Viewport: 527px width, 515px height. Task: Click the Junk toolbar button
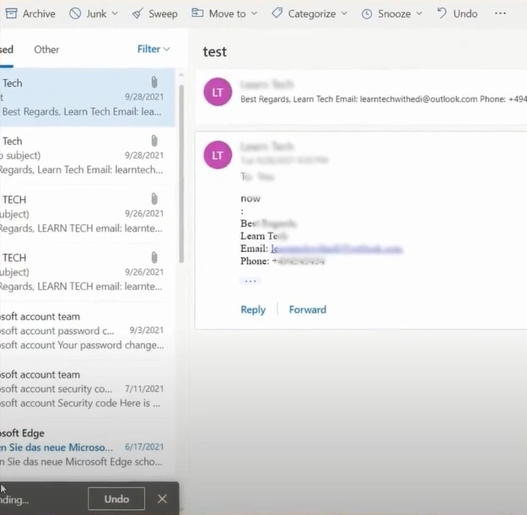pos(88,13)
